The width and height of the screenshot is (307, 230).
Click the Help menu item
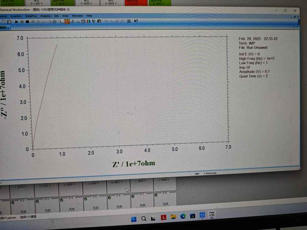pyautogui.click(x=89, y=16)
